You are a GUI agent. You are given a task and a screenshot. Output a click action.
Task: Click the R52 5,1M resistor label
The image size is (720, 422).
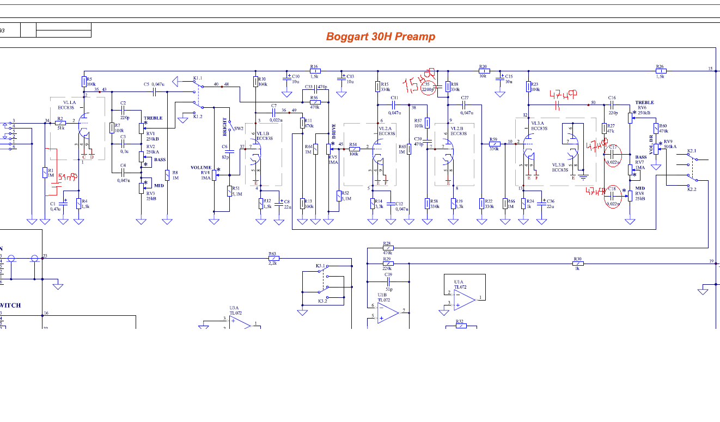pos(347,195)
